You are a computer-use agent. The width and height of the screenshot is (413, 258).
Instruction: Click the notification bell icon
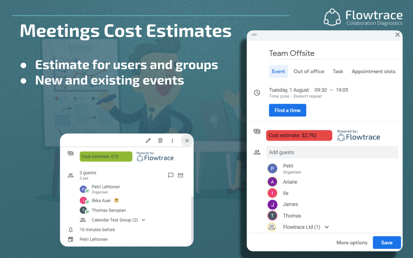[70, 229]
